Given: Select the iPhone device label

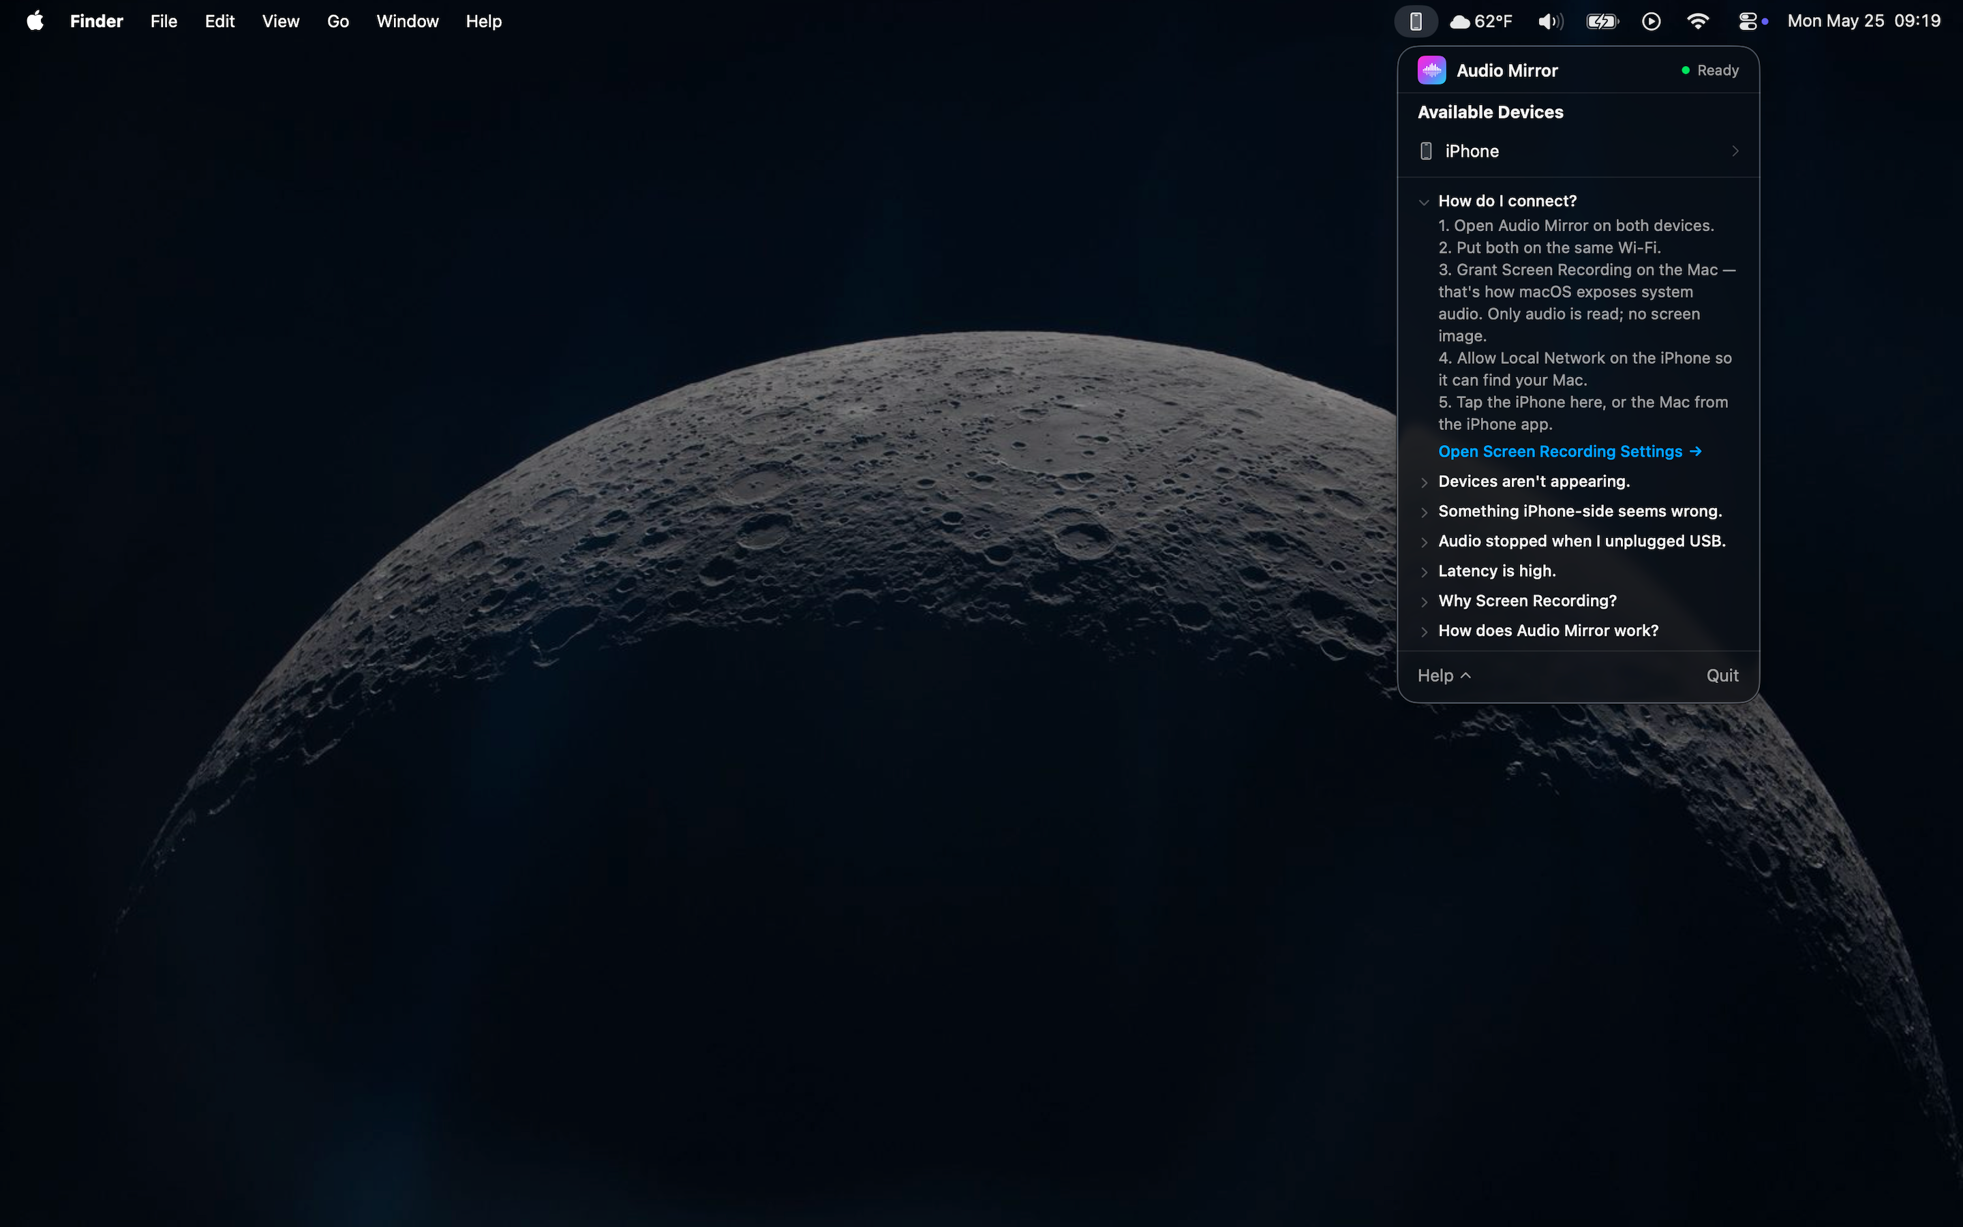Looking at the screenshot, I should pos(1472,151).
